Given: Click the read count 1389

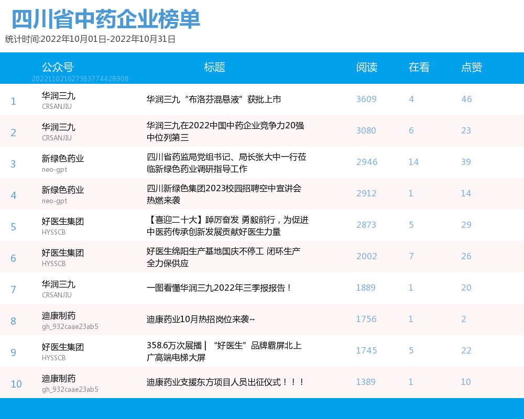Looking at the screenshot, I should pyautogui.click(x=366, y=382).
